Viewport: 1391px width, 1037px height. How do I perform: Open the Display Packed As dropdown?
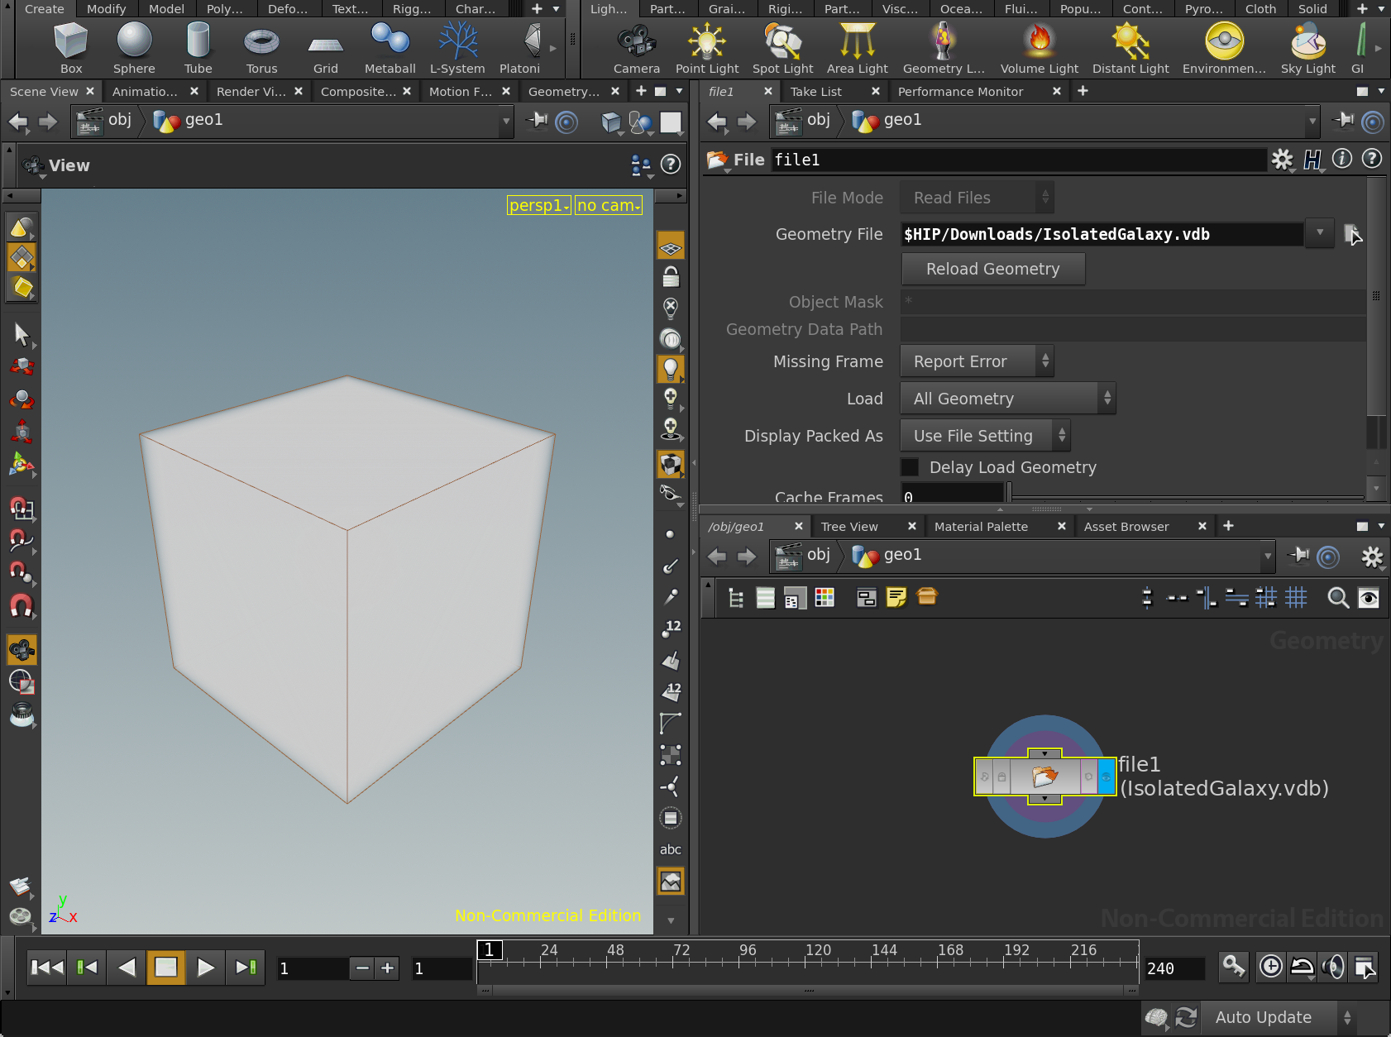tap(985, 436)
